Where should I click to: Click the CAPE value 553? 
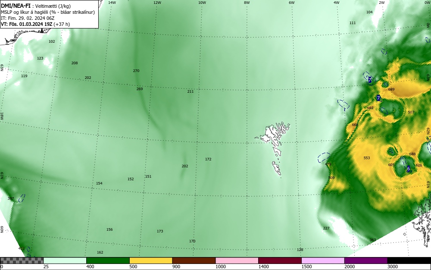(367, 158)
